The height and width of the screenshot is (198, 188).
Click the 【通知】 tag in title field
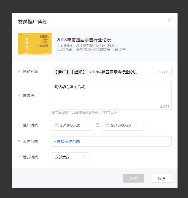[78, 72]
